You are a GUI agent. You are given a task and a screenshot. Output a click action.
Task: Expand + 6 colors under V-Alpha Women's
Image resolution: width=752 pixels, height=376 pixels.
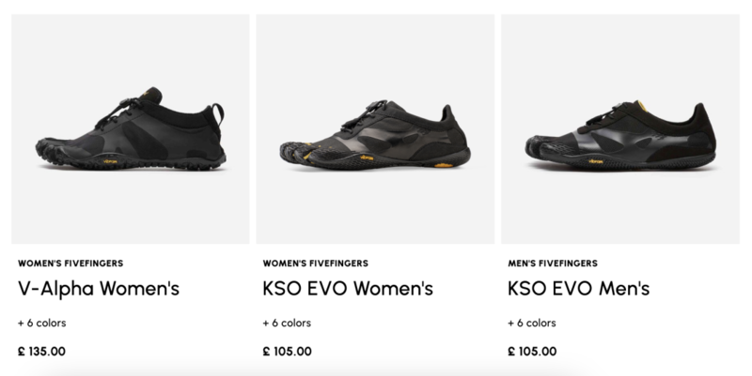(x=42, y=323)
